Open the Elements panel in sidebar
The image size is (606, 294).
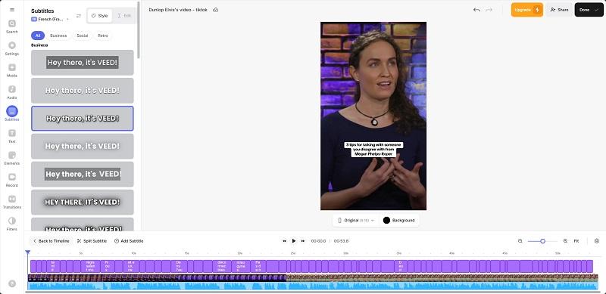coord(12,158)
